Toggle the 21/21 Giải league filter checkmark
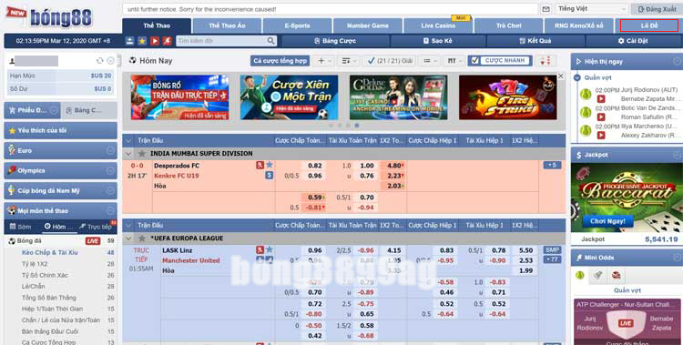The image size is (683, 345). (372, 61)
